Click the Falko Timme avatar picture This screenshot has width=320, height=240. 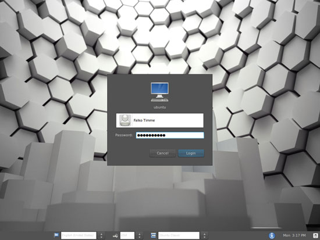pyautogui.click(x=125, y=120)
